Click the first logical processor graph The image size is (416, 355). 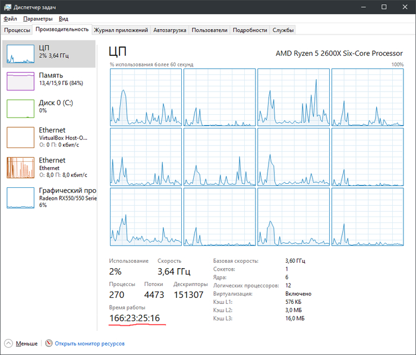pyautogui.click(x=145, y=98)
